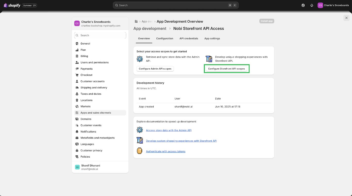
Task: Open Authenticate with access tokens link
Action: (165, 151)
